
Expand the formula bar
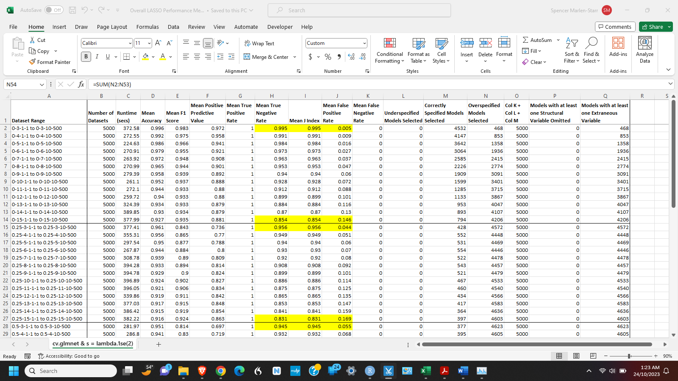[x=670, y=84]
